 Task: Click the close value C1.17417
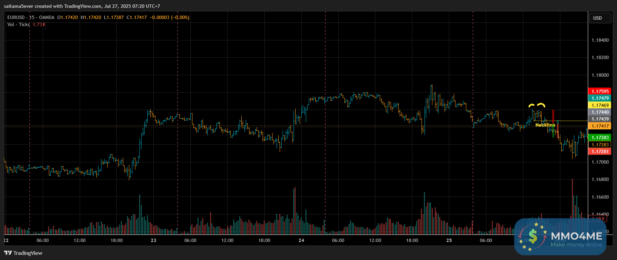[137, 17]
